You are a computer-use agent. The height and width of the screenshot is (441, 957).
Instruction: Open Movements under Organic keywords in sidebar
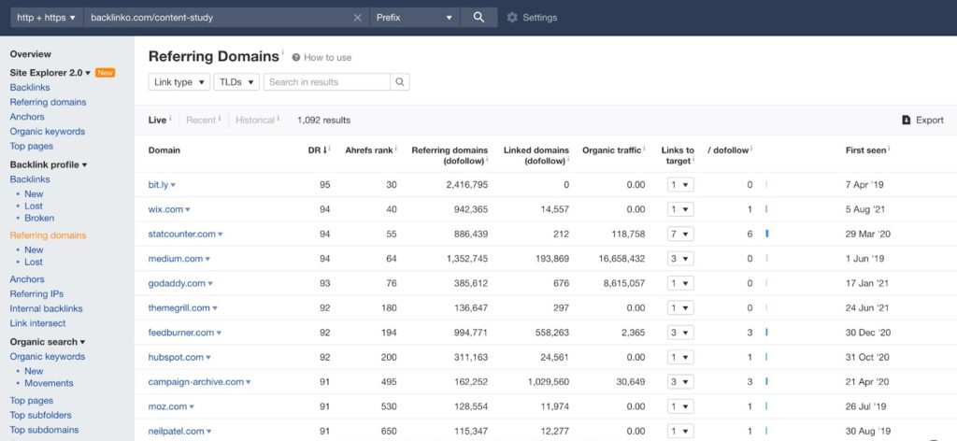49,383
